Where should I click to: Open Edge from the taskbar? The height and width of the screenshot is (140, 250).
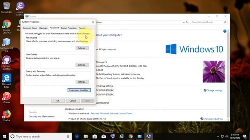[77, 136]
